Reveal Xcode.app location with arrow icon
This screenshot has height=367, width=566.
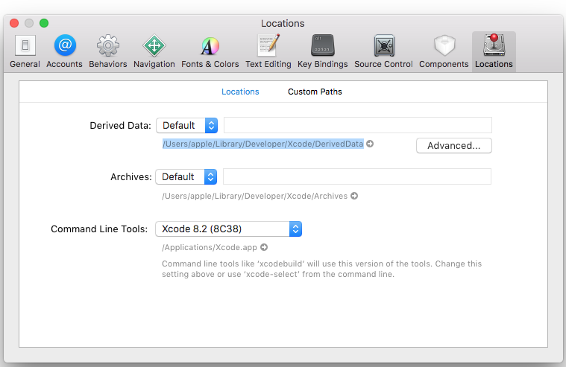pos(264,247)
